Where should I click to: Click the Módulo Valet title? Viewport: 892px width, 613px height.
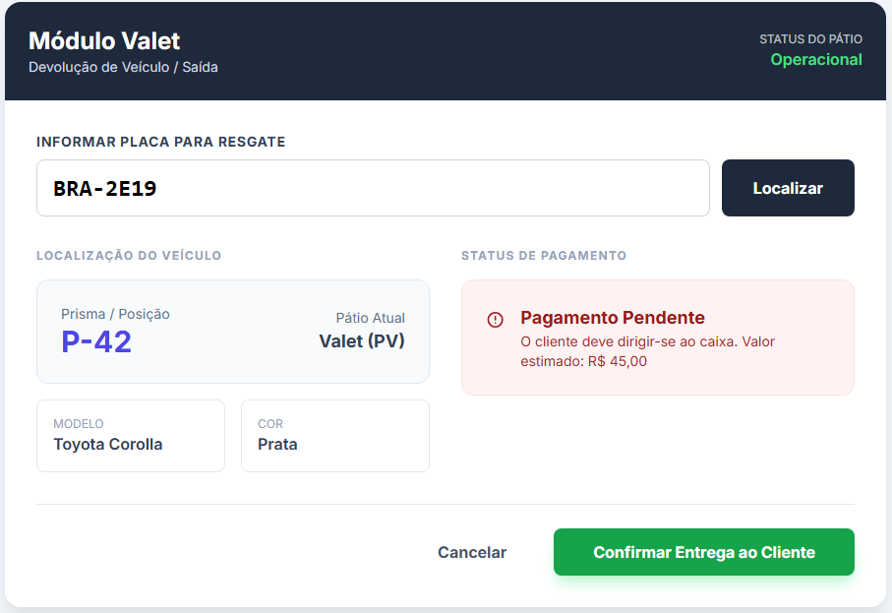pyautogui.click(x=104, y=41)
